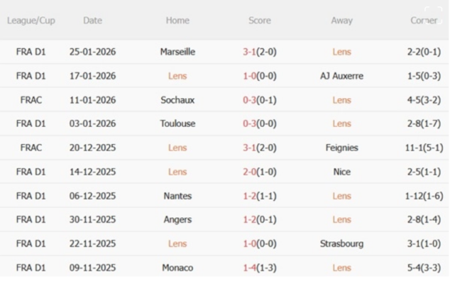Select Nantes home team
Screen dimensions: 450x284
coord(177,196)
